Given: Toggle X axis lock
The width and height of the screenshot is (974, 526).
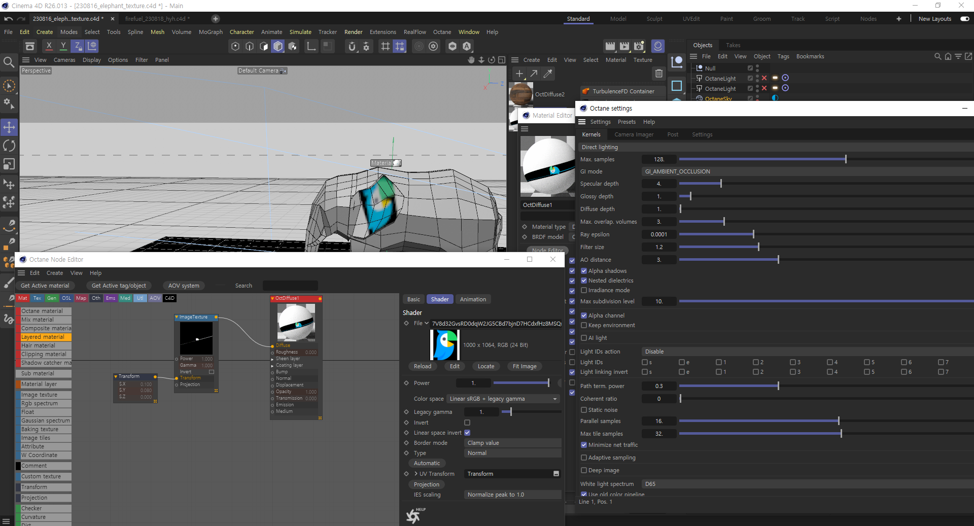Looking at the screenshot, I should [x=49, y=46].
